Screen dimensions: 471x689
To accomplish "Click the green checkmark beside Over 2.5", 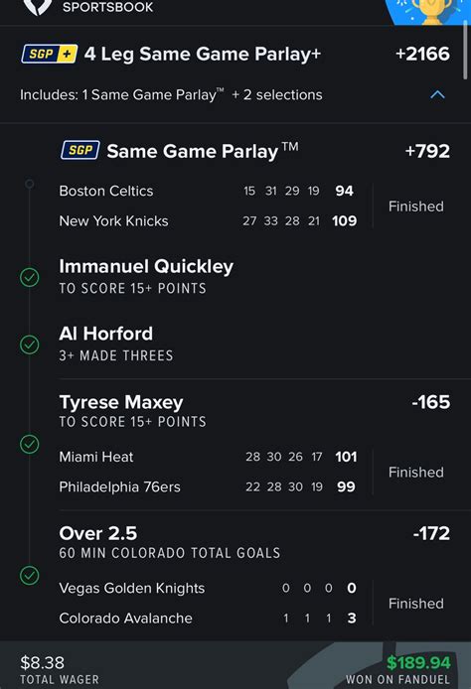I will point(30,576).
